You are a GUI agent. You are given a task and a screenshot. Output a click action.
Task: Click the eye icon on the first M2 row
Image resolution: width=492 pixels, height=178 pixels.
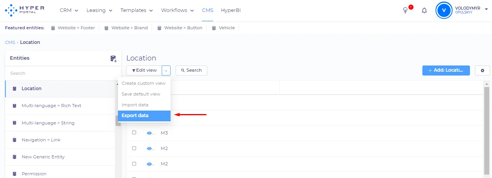click(149, 148)
